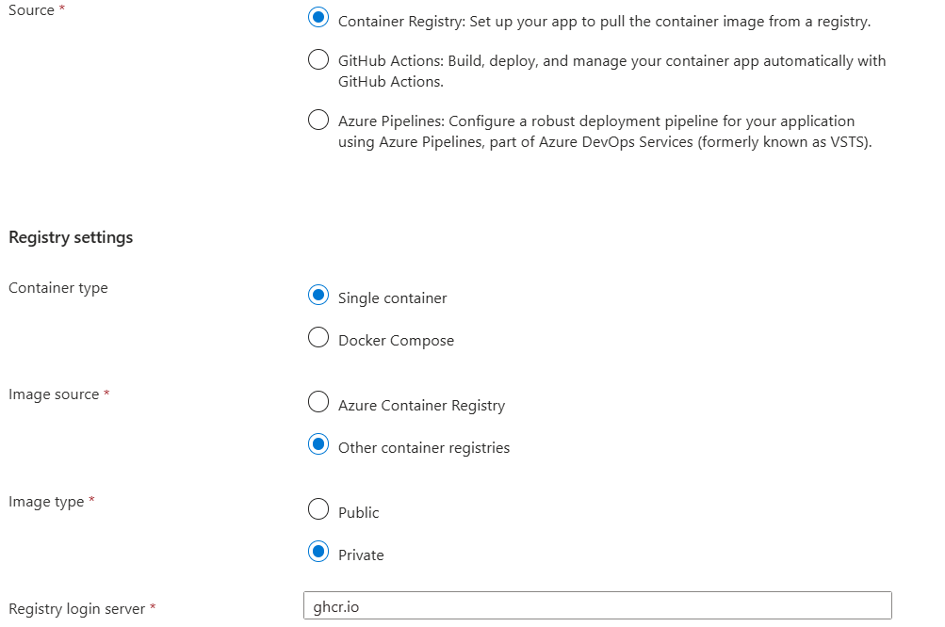Click the Container type label
945x627 pixels.
[57, 287]
